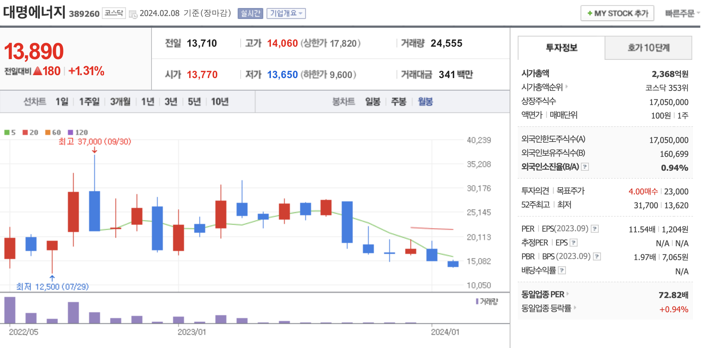Click the calendar icon beside 2024.02.08 date
Screen dimensions: 701x348
133,14
